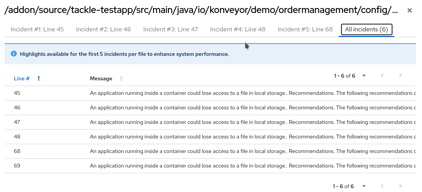Go to next page in top pagination
Image resolution: width=422 pixels, height=192 pixels.
[x=400, y=76]
